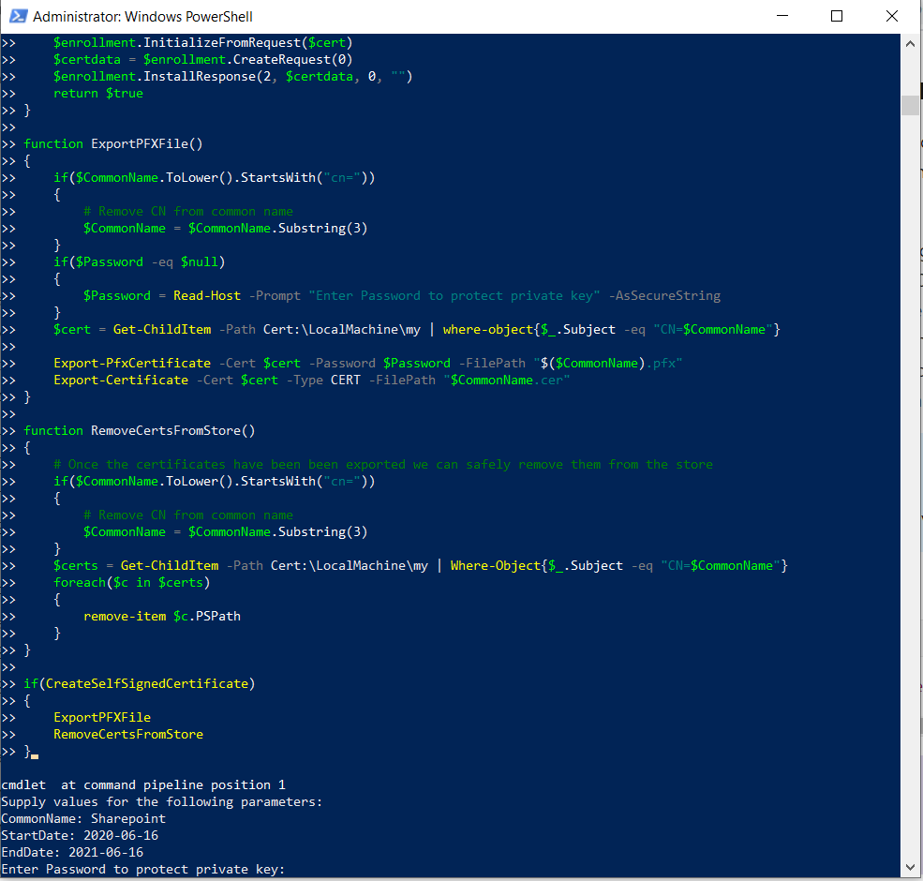
Task: Click 'EndDate: 2021-06-16' line
Action: point(72,853)
